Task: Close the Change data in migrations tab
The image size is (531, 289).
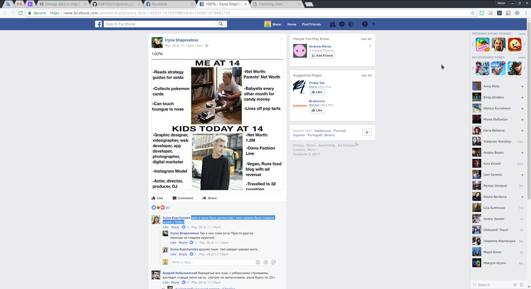Action: 85,4
